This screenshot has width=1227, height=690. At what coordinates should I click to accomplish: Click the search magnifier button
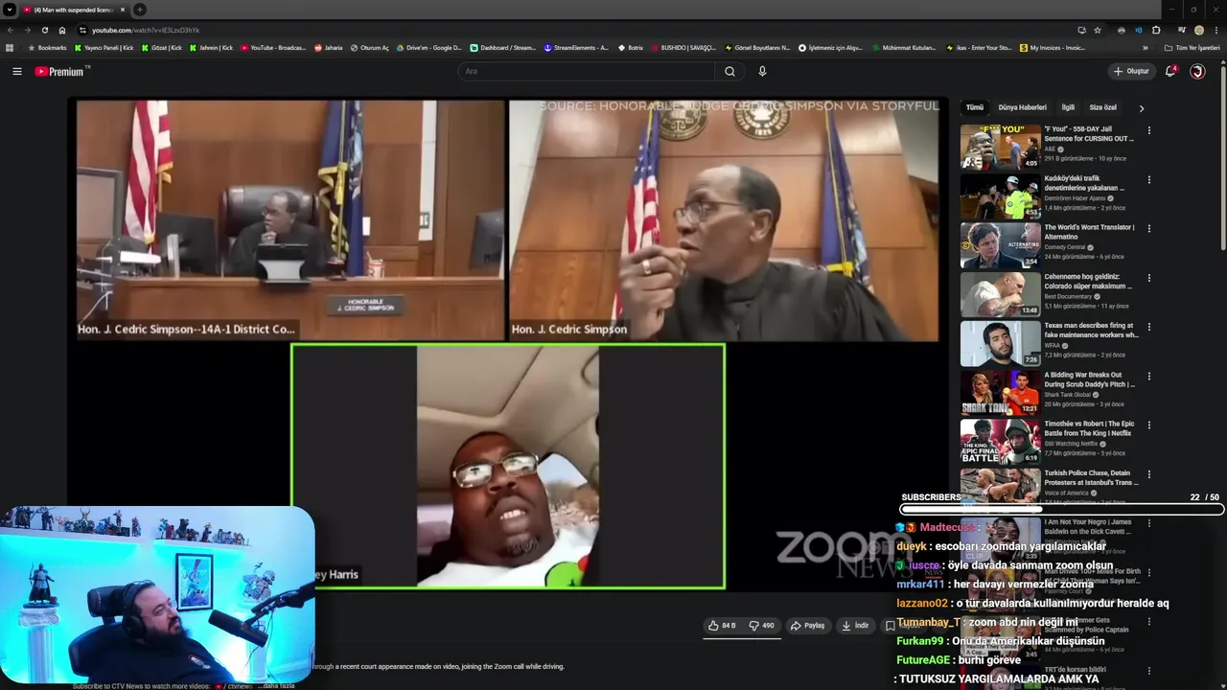(729, 71)
